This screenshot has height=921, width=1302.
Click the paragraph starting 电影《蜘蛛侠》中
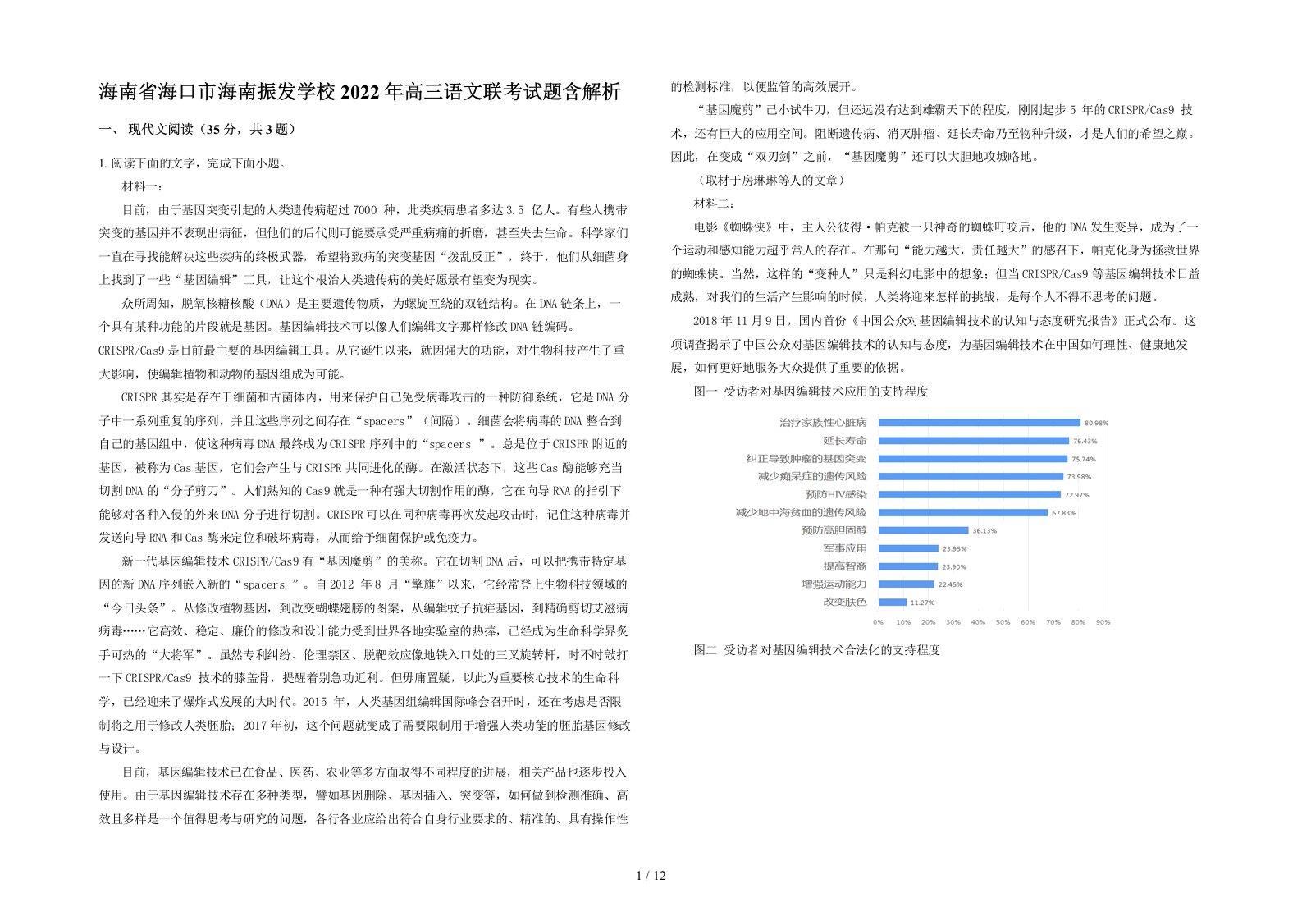pos(935,262)
